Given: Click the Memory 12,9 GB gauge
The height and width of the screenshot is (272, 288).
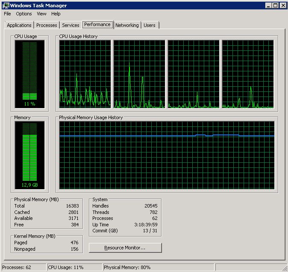Looking at the screenshot, I should (30, 155).
